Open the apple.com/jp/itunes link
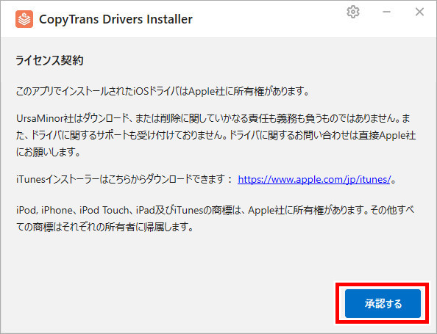The height and width of the screenshot is (334, 437). click(314, 179)
